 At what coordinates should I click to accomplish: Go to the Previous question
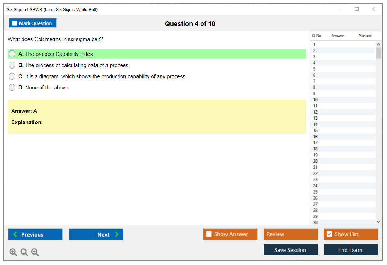35,234
